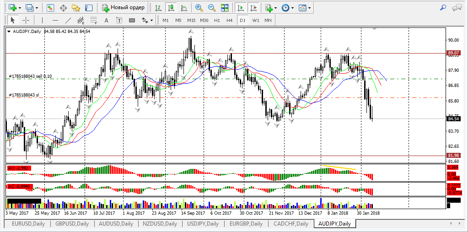Select the #1785188043 sell 0.10 order label
468x232 pixels.
pyautogui.click(x=30, y=76)
